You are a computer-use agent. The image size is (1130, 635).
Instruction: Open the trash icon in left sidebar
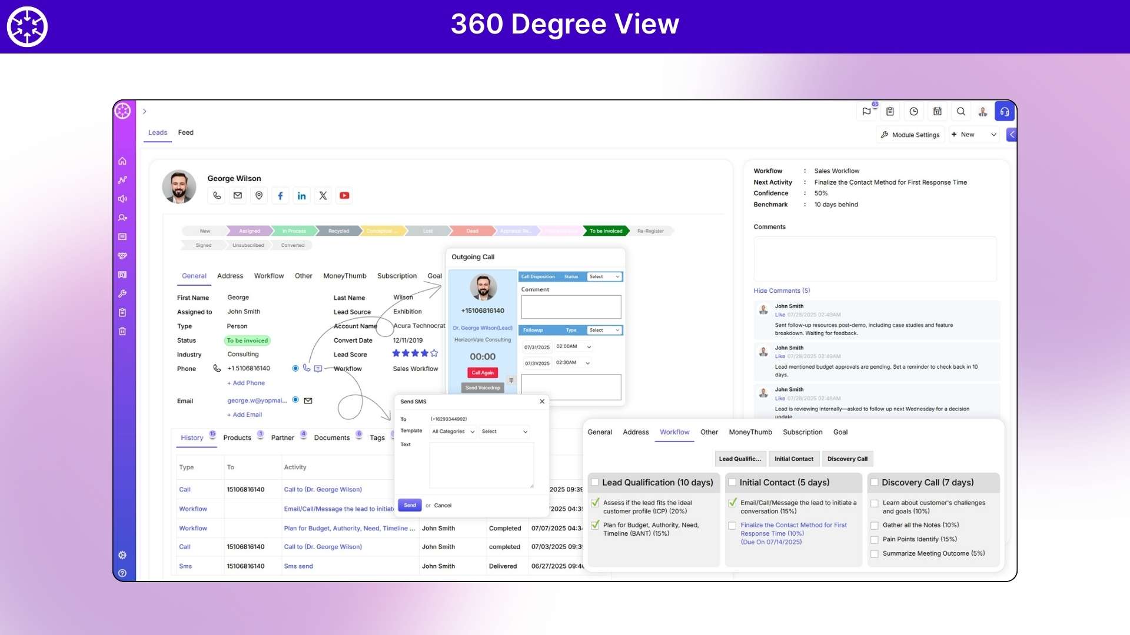(122, 331)
